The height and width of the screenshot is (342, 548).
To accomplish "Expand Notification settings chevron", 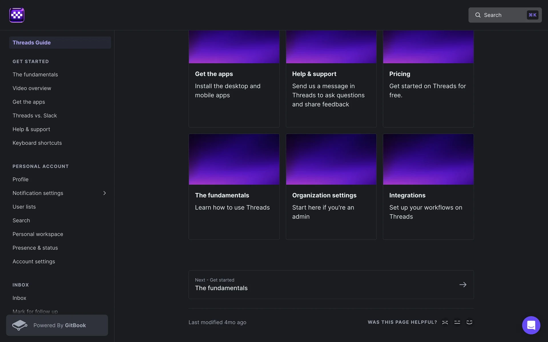I will [x=104, y=193].
